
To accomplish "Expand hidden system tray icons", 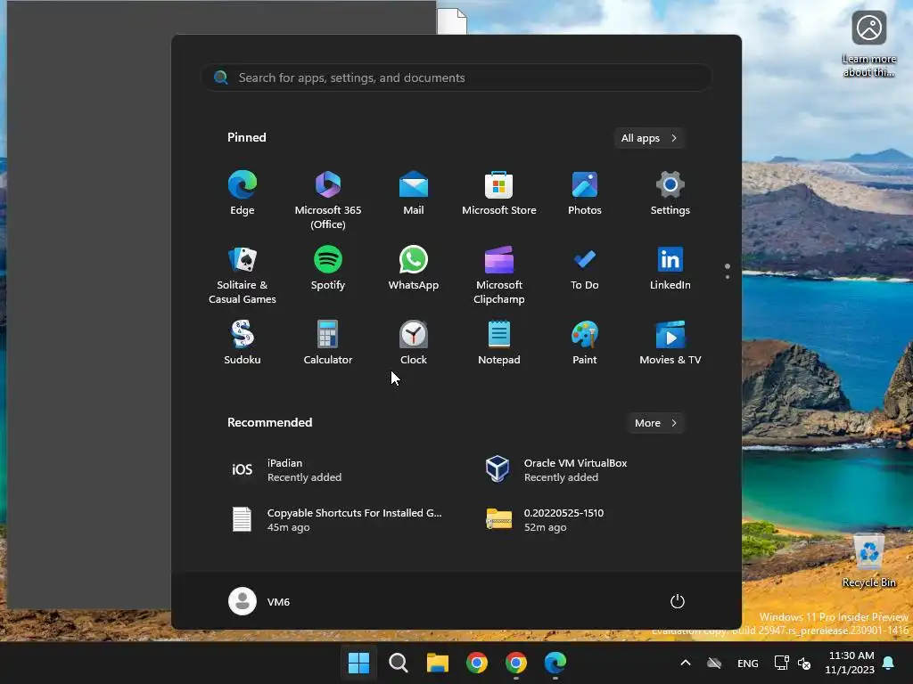I will 686,663.
